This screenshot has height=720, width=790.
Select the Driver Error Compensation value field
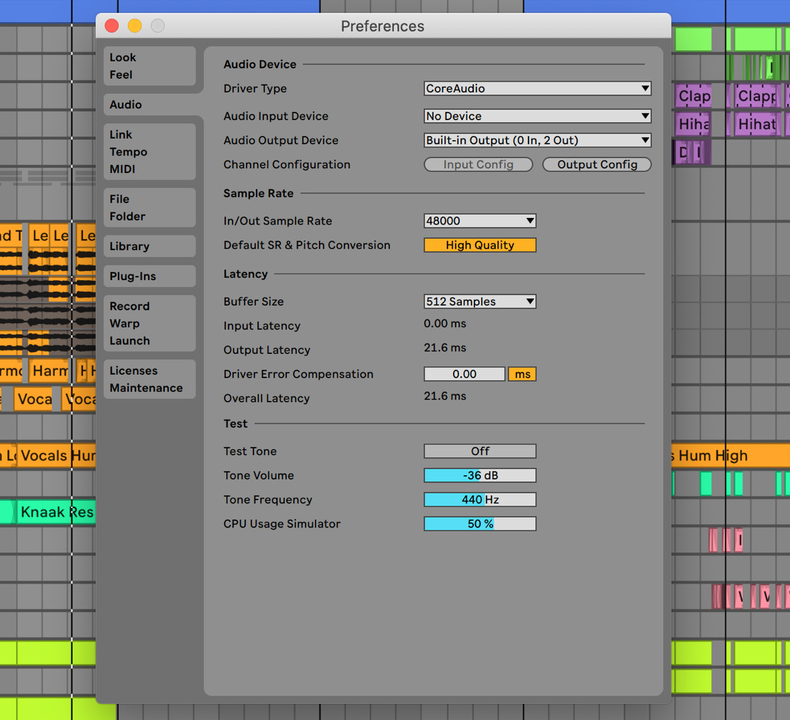464,374
